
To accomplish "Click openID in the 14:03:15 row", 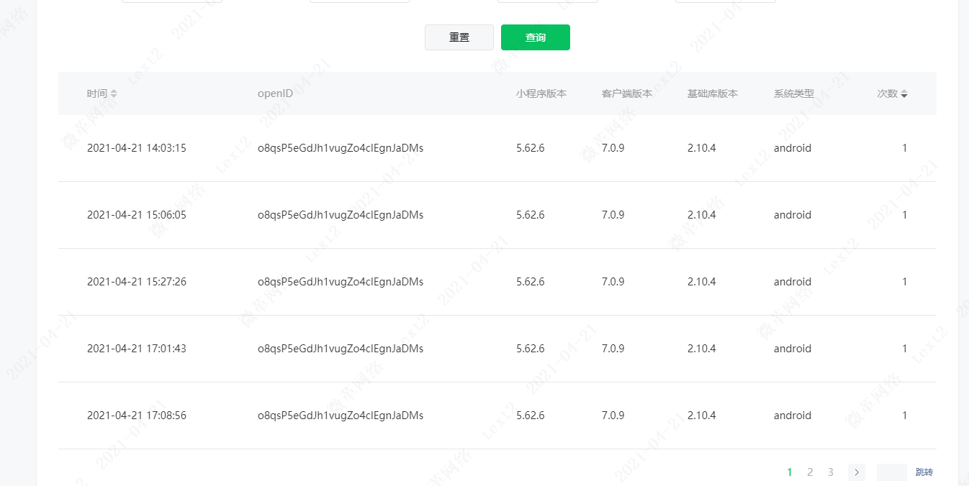I will tap(341, 148).
